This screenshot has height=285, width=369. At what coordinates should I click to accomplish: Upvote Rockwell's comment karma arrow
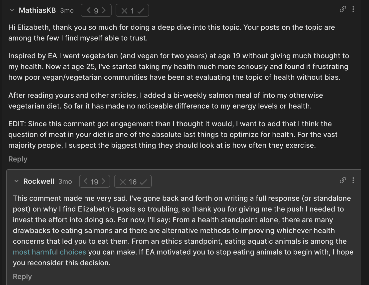[x=104, y=181]
